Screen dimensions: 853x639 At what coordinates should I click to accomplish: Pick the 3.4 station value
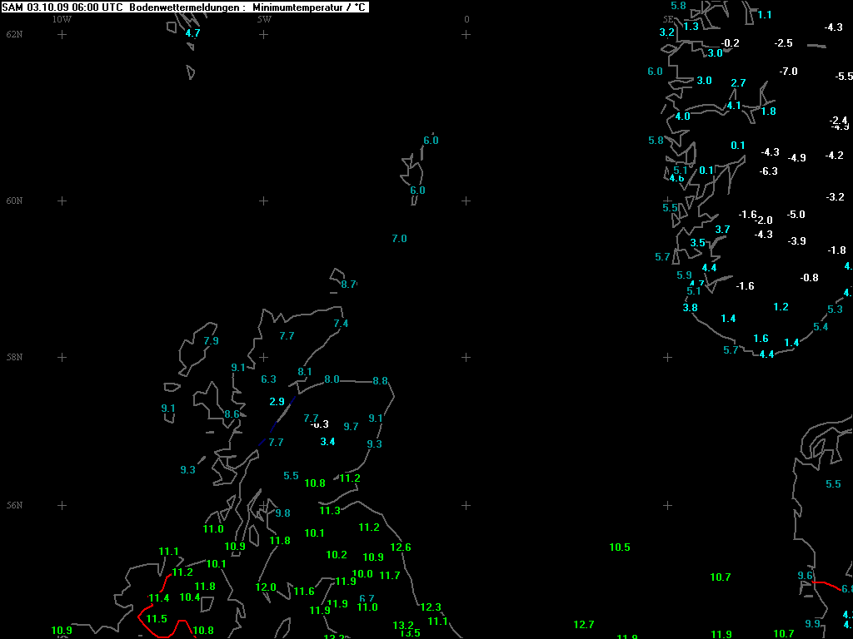tap(327, 442)
